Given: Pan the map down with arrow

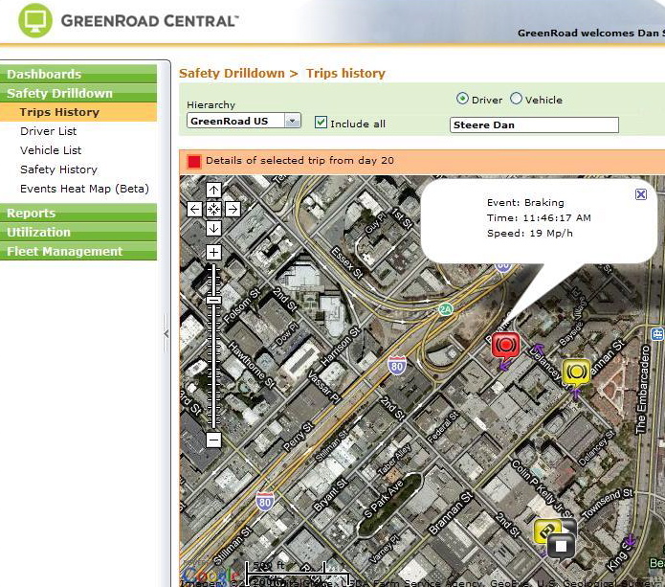Looking at the screenshot, I should (213, 228).
